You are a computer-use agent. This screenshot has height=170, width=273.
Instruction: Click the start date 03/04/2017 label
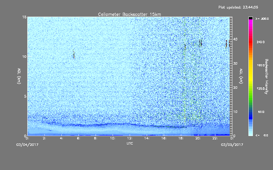click(27, 145)
